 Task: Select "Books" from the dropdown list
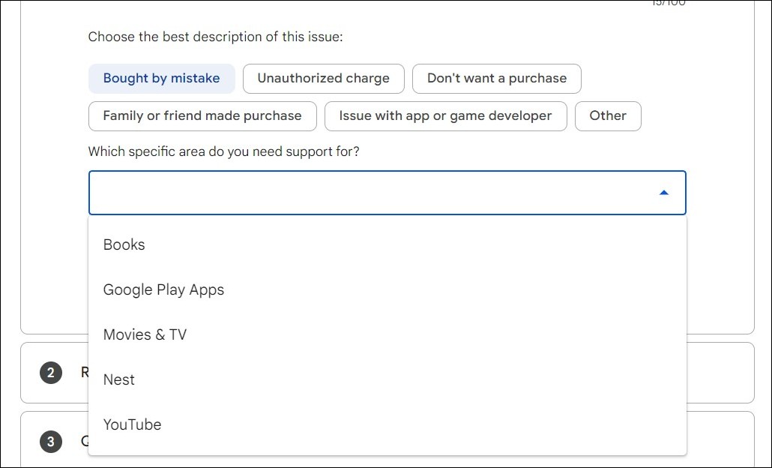[x=124, y=244]
